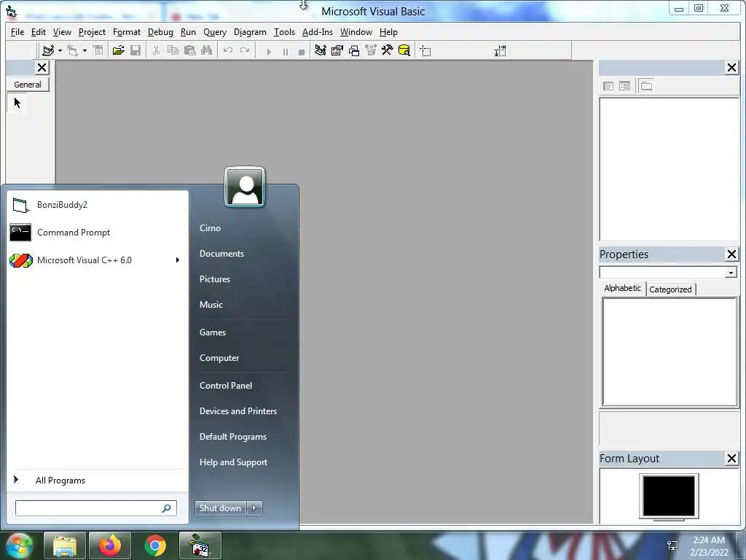Open Documents from Start menu
Viewport: 746px width, 560px height.
(221, 253)
